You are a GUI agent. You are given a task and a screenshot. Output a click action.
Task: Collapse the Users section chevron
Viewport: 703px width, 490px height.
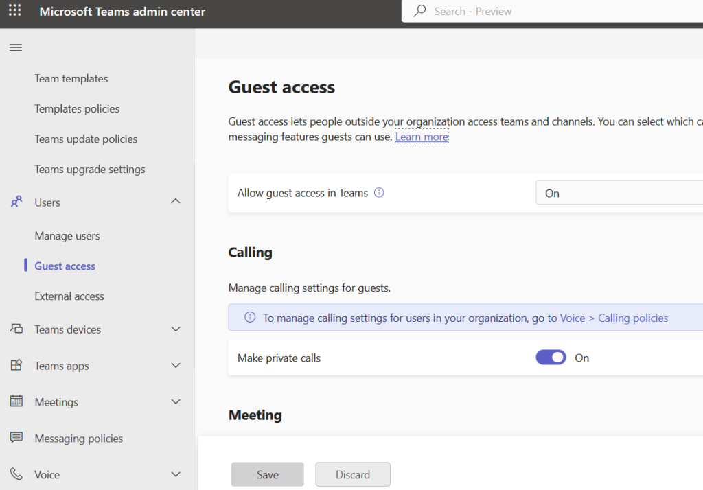pyautogui.click(x=176, y=201)
